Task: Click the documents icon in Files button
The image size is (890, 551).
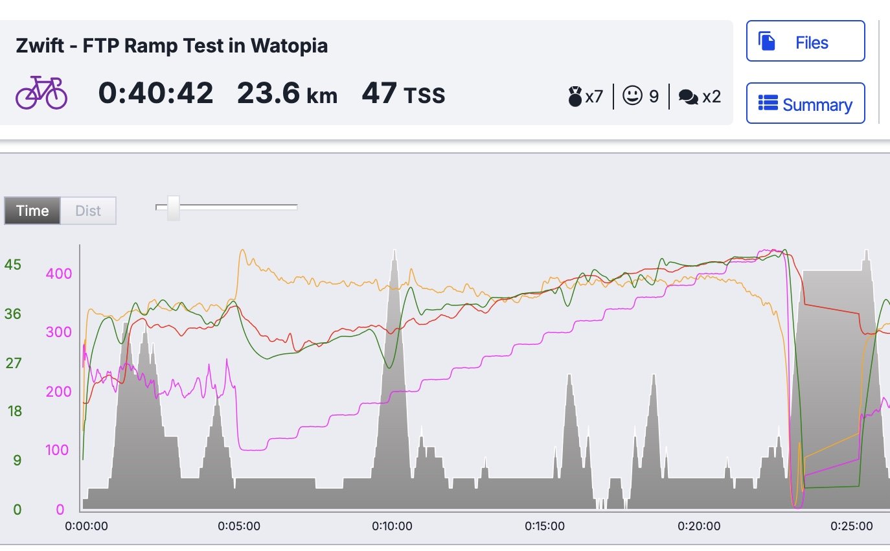Action: coord(767,41)
